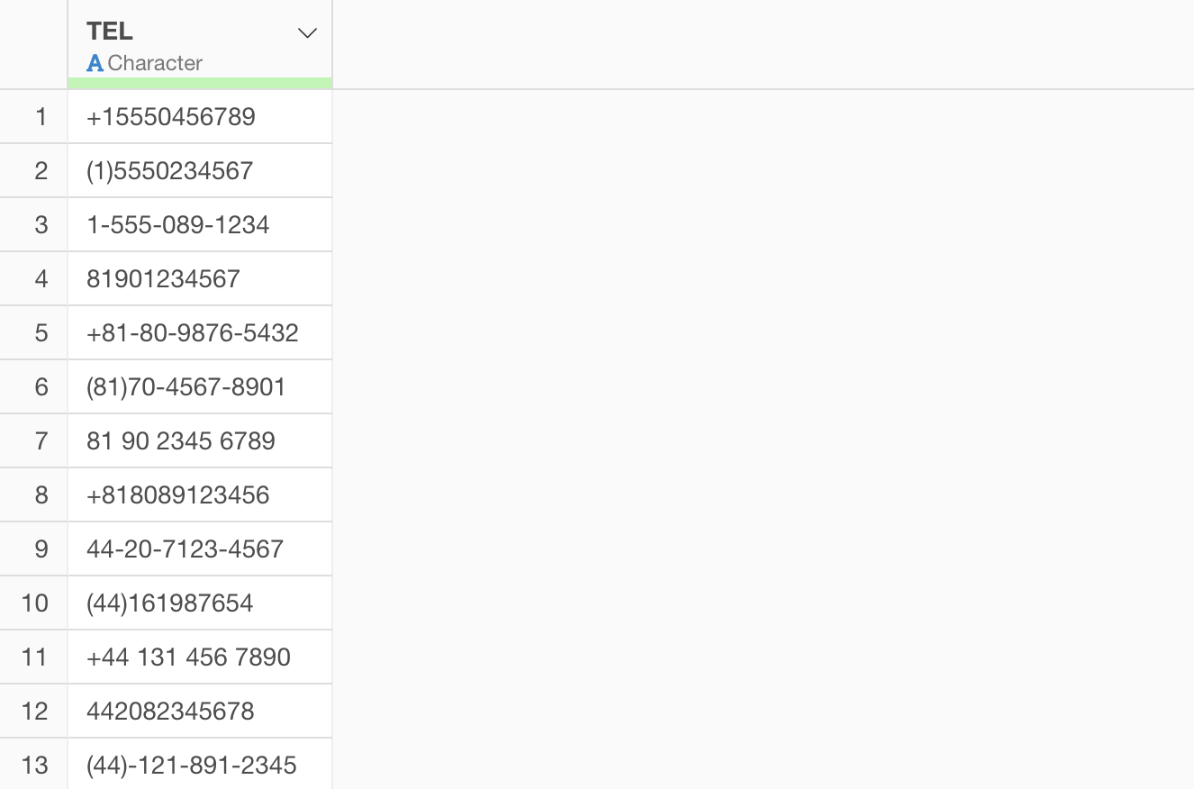Screen dimensions: 1194x789
Task: Click the cell with 1-555-089-1234
Action: (178, 225)
